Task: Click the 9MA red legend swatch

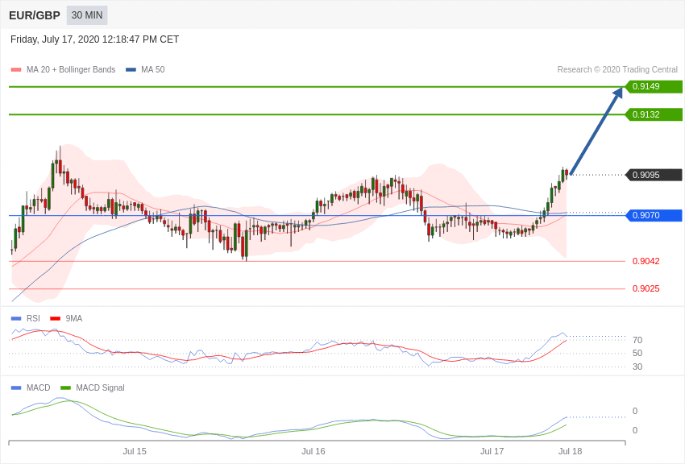Action: point(56,319)
